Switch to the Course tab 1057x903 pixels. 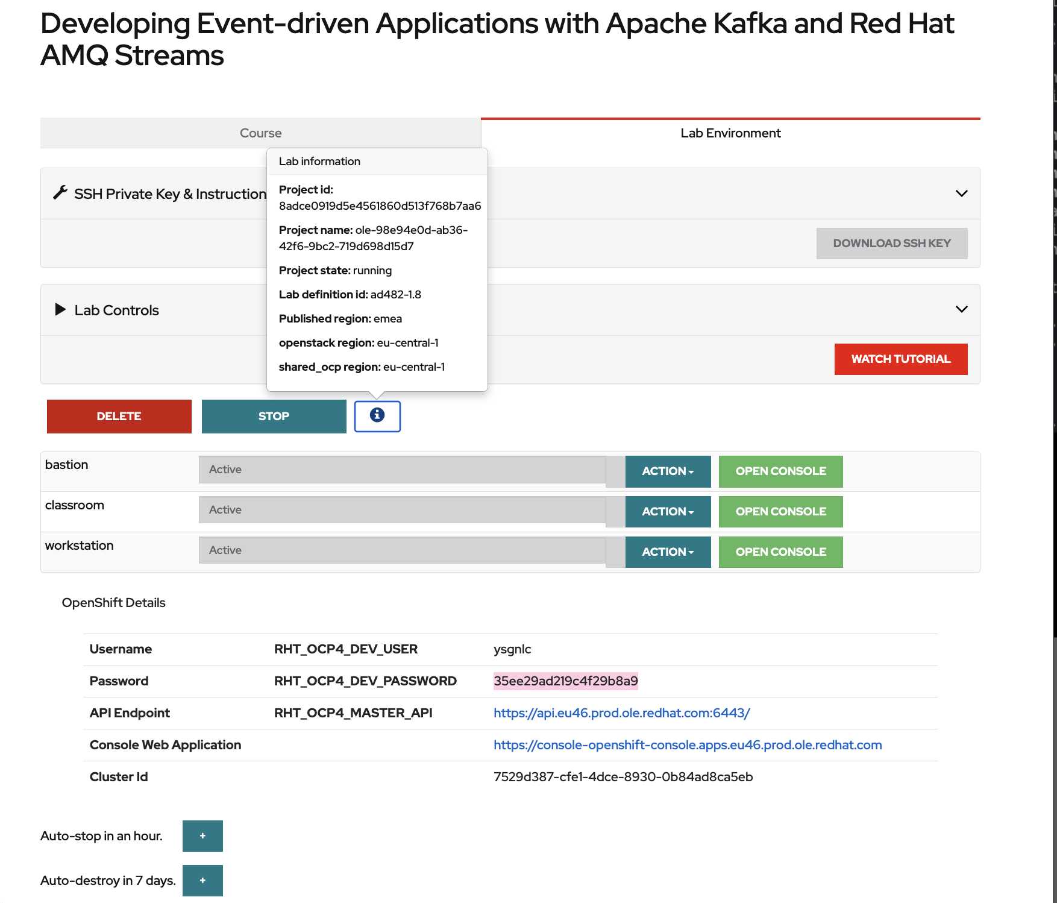[260, 133]
